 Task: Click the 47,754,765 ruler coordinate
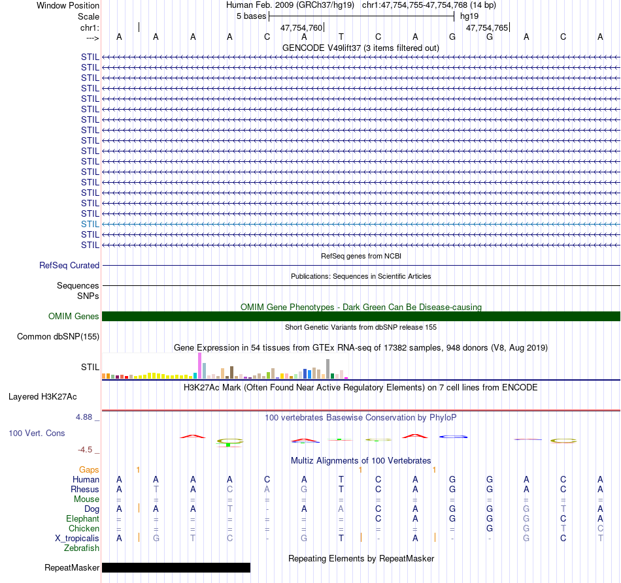(487, 27)
